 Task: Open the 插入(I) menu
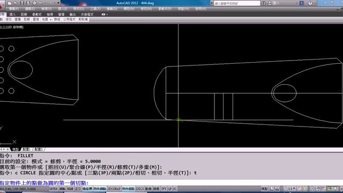click(62, 9)
